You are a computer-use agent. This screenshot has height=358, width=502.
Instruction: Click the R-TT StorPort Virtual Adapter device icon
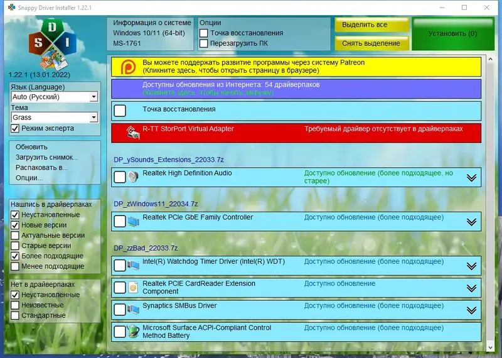point(133,133)
